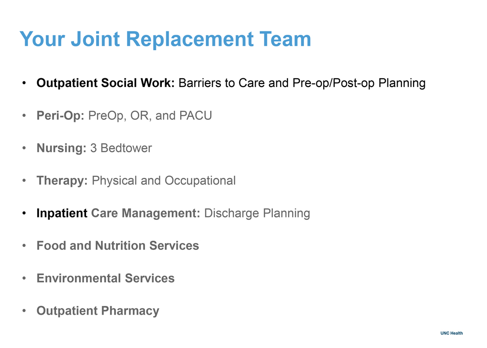Click the 'Nursing:' bold label
This screenshot has height=348, width=487.
[61, 148]
